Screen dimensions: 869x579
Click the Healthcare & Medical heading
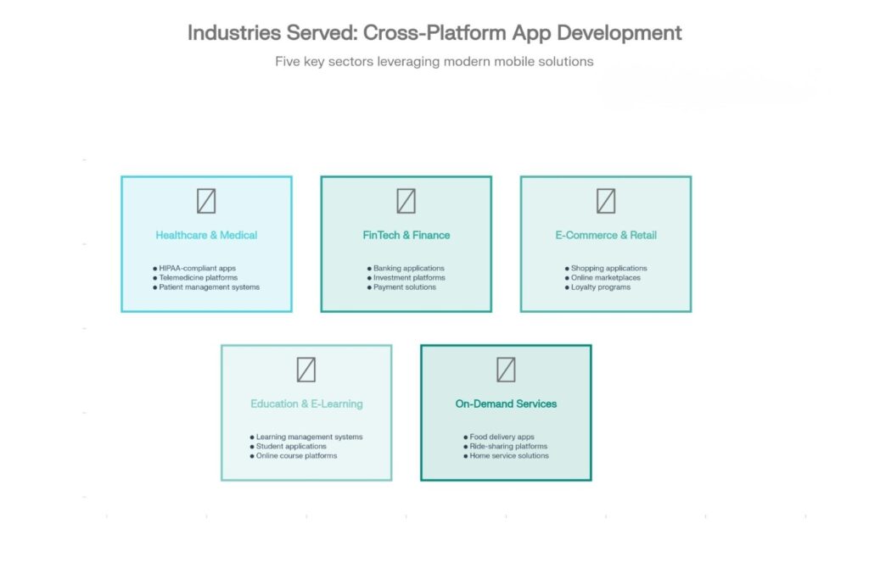pos(206,235)
